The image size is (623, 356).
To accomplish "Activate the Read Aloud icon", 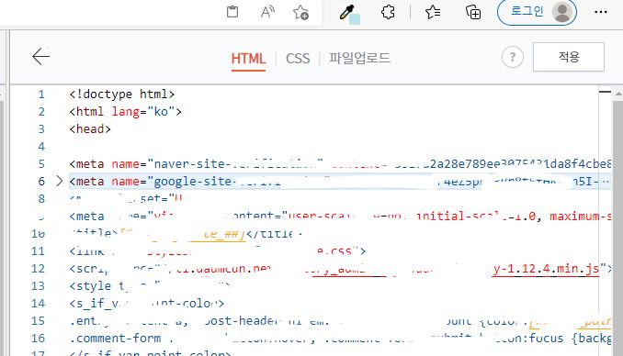I will coord(267,12).
